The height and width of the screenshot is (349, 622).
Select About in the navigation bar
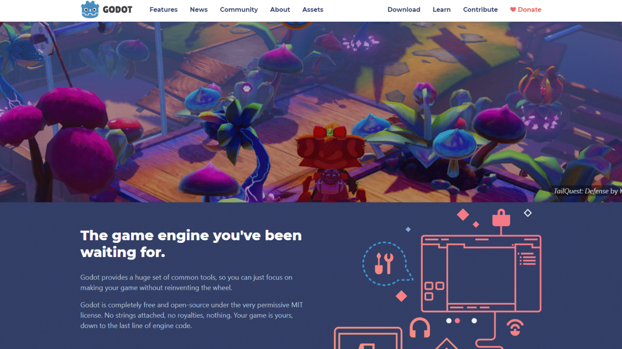280,10
